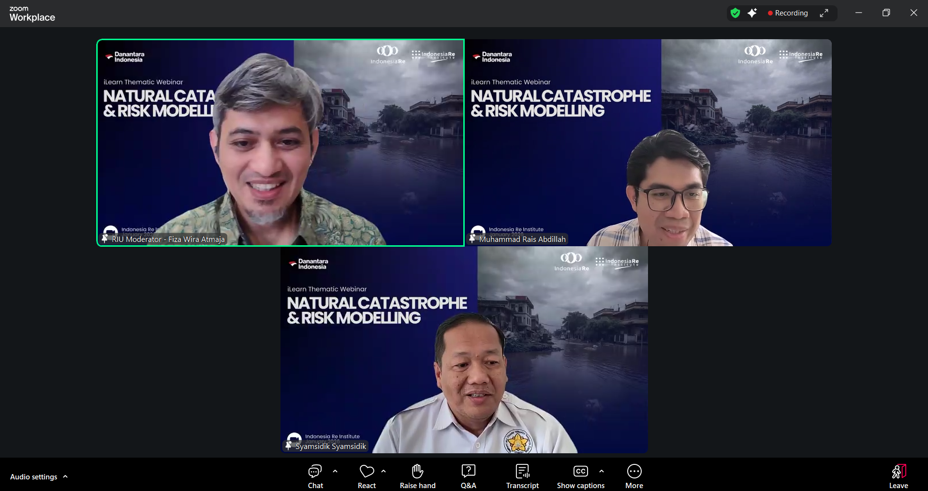Click the Zoom Workplace logo
928x491 pixels.
32,14
